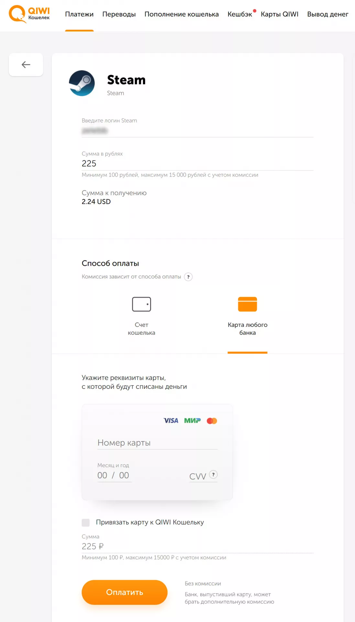The width and height of the screenshot is (355, 622).
Task: Open the Переводы menu item
Action: 119,14
